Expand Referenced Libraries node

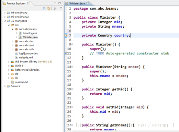pyautogui.click(x=9, y=70)
